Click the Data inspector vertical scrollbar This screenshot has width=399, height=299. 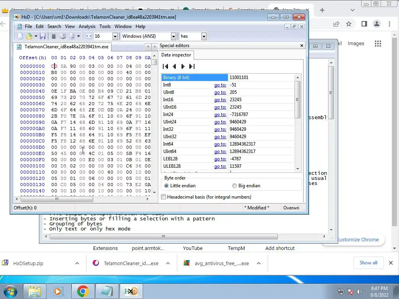point(297,99)
